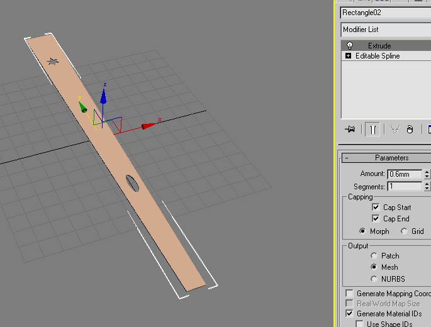Toggle Show End Result icon

(x=373, y=129)
